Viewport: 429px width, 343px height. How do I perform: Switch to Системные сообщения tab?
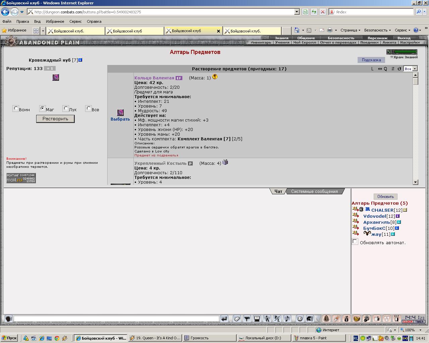click(x=314, y=191)
